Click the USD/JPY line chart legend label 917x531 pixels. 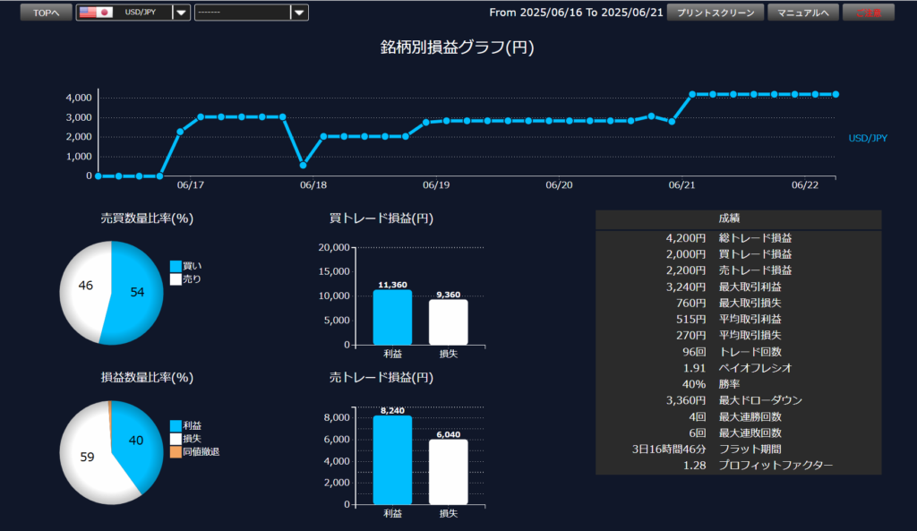point(868,138)
